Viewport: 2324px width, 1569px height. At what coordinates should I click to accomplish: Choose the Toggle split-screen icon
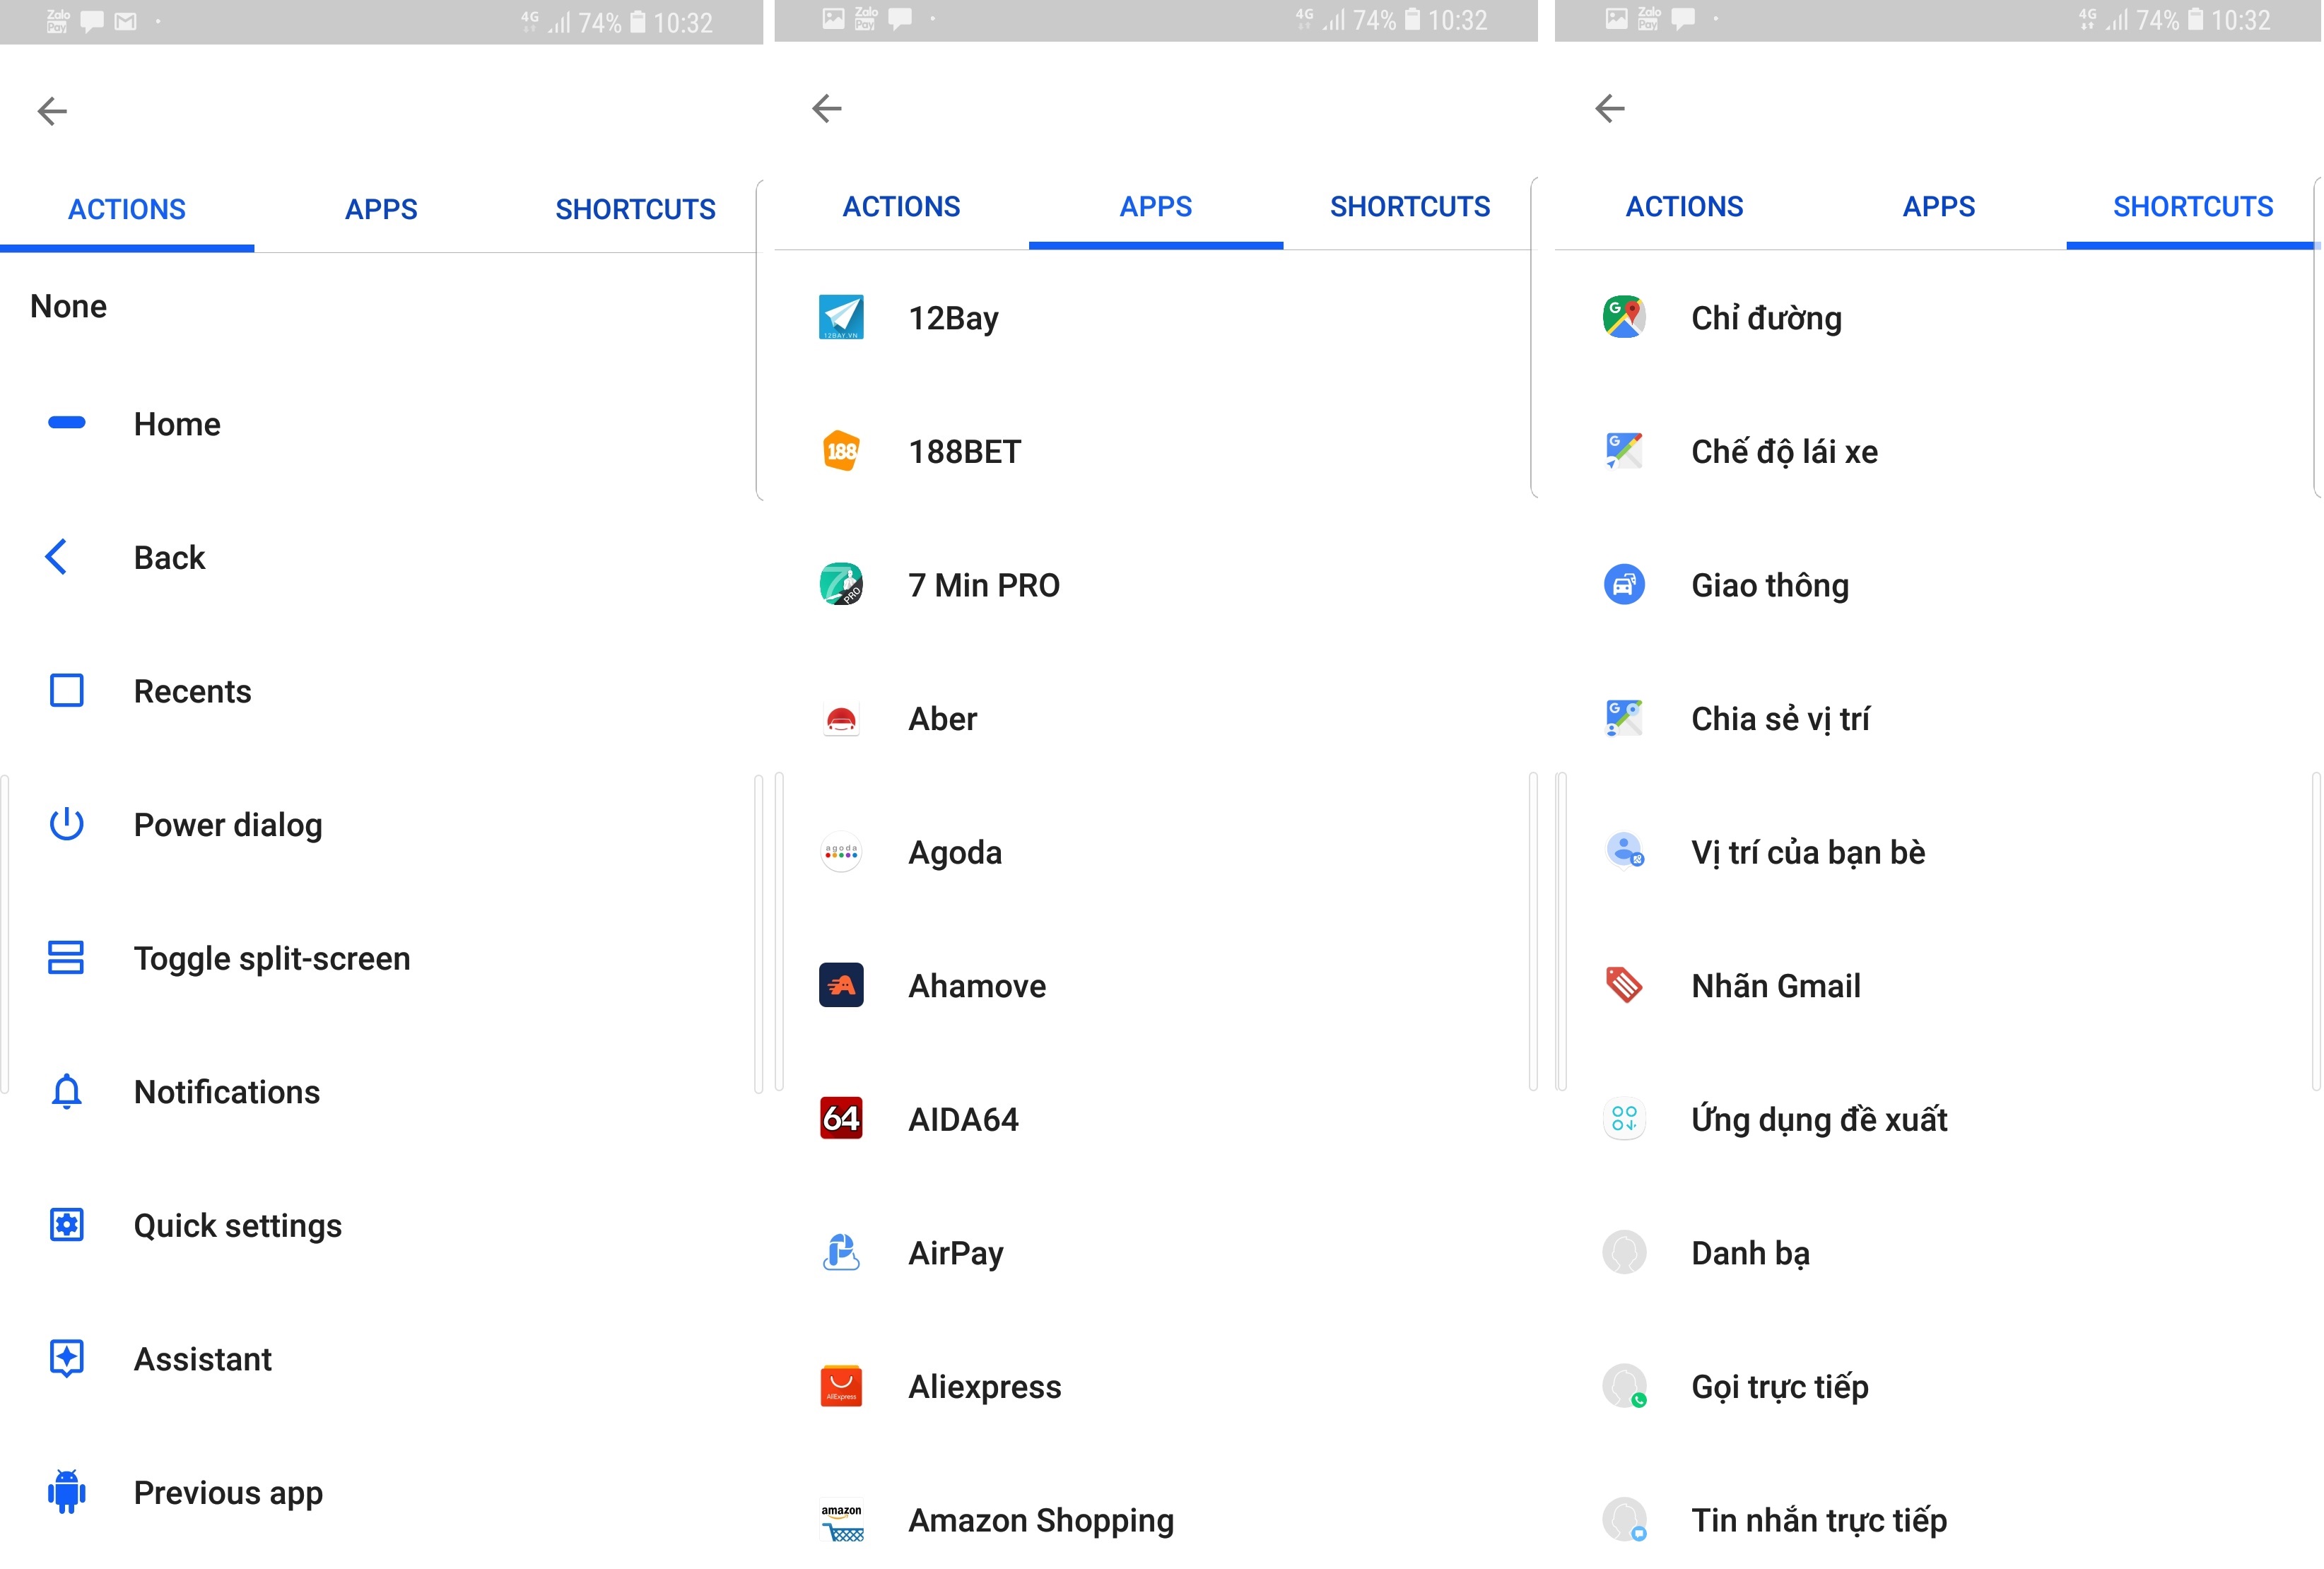pyautogui.click(x=67, y=957)
